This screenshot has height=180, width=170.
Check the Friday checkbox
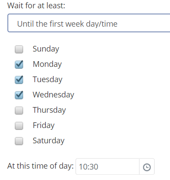pyautogui.click(x=19, y=126)
